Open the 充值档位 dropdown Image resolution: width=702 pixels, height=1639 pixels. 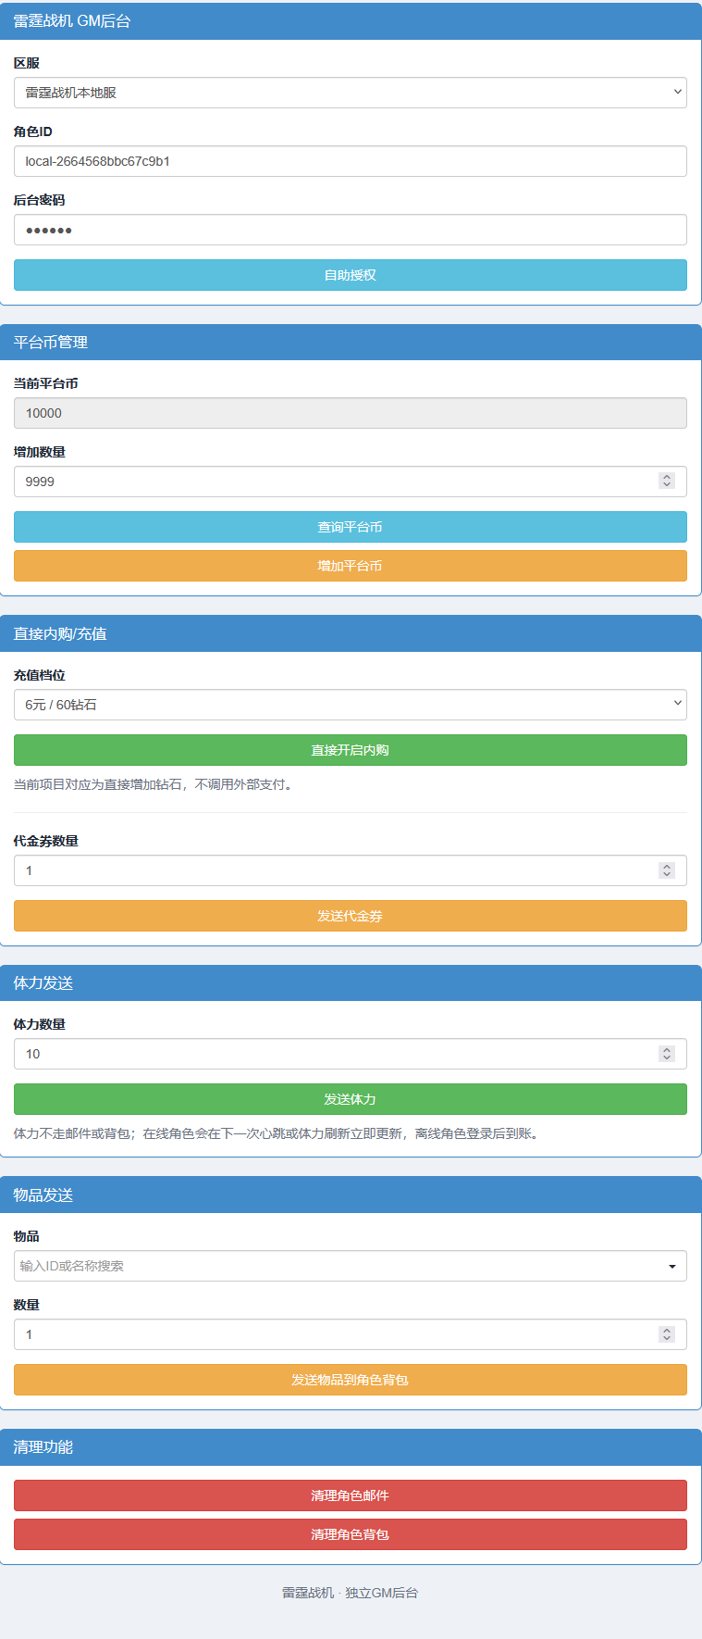pos(350,705)
